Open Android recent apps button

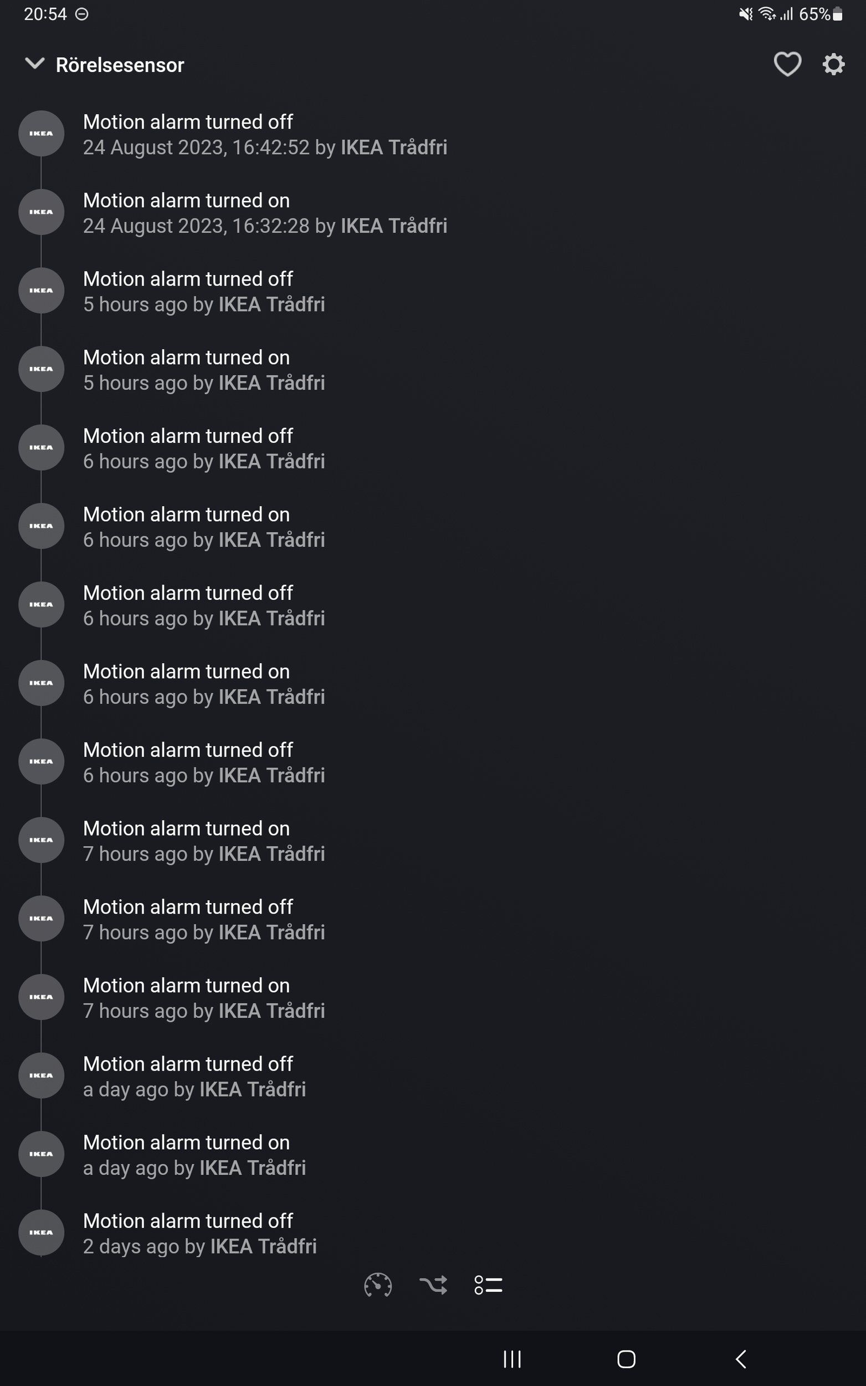click(x=512, y=1358)
